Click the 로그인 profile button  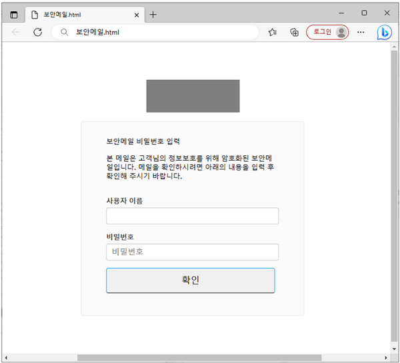point(327,32)
